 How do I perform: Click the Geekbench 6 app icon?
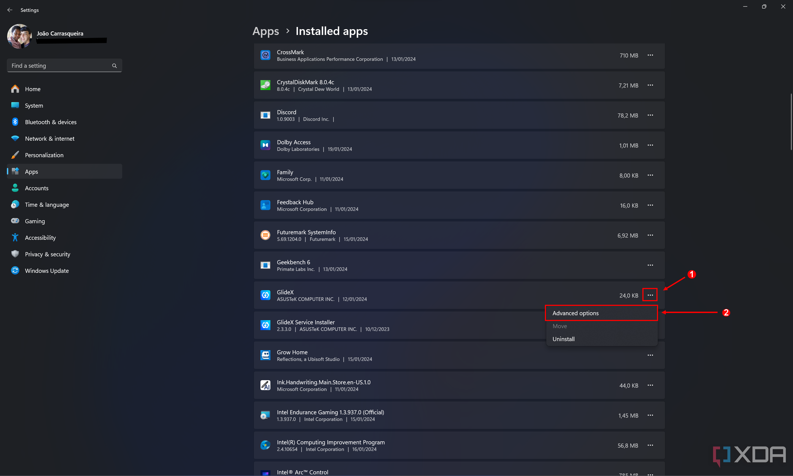click(x=265, y=265)
